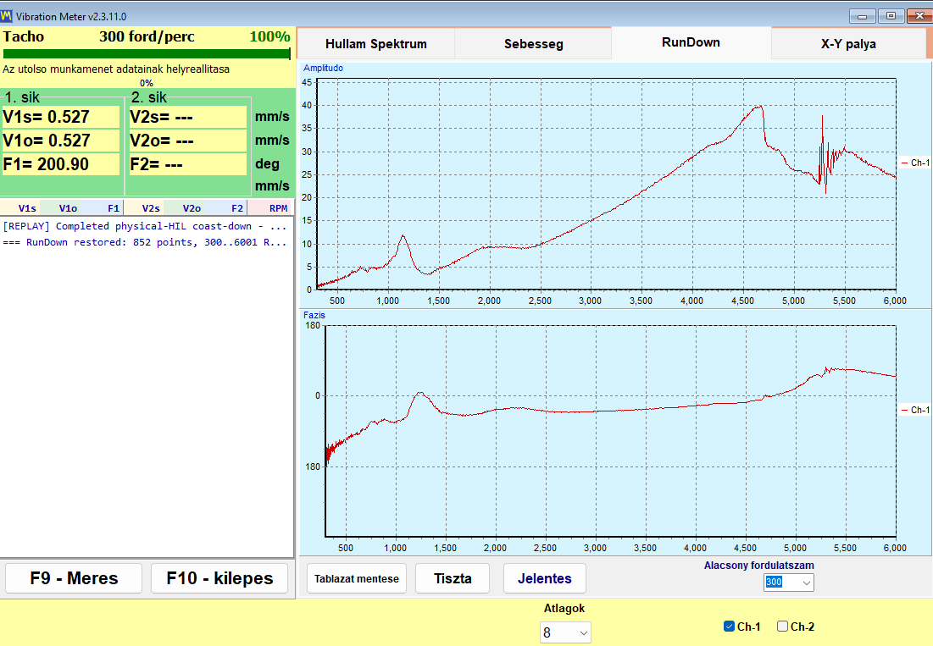Click the 2. sik group label
933x646 pixels.
(149, 97)
